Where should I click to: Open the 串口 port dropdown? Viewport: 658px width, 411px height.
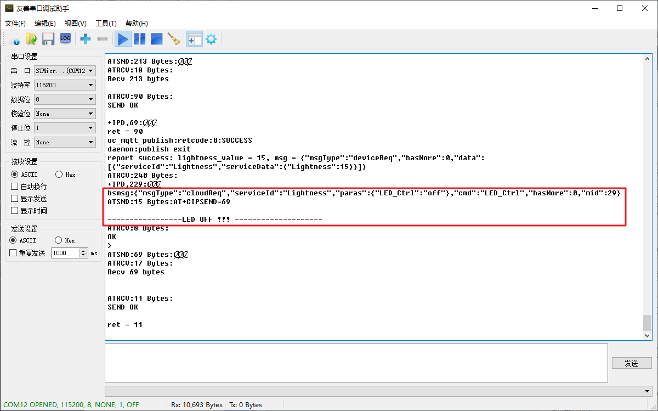coord(65,71)
